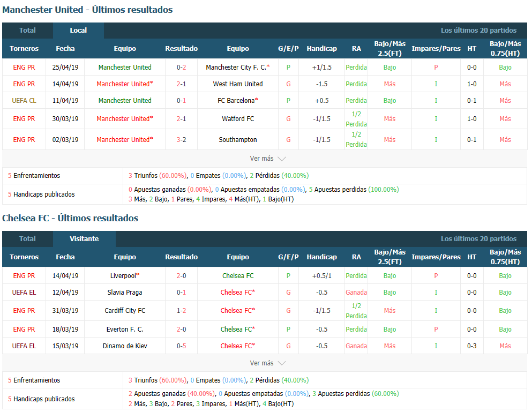Select the 30/03/19 date cell
This screenshot has height=412, width=532.
pyautogui.click(x=65, y=119)
